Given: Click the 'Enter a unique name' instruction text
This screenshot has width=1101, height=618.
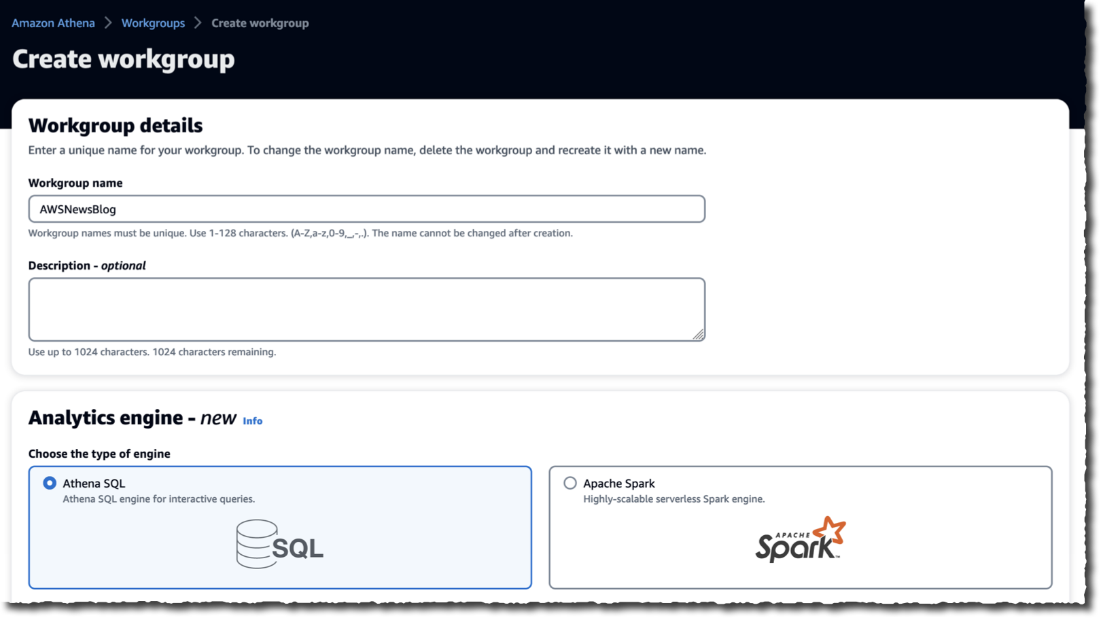Looking at the screenshot, I should pyautogui.click(x=367, y=150).
